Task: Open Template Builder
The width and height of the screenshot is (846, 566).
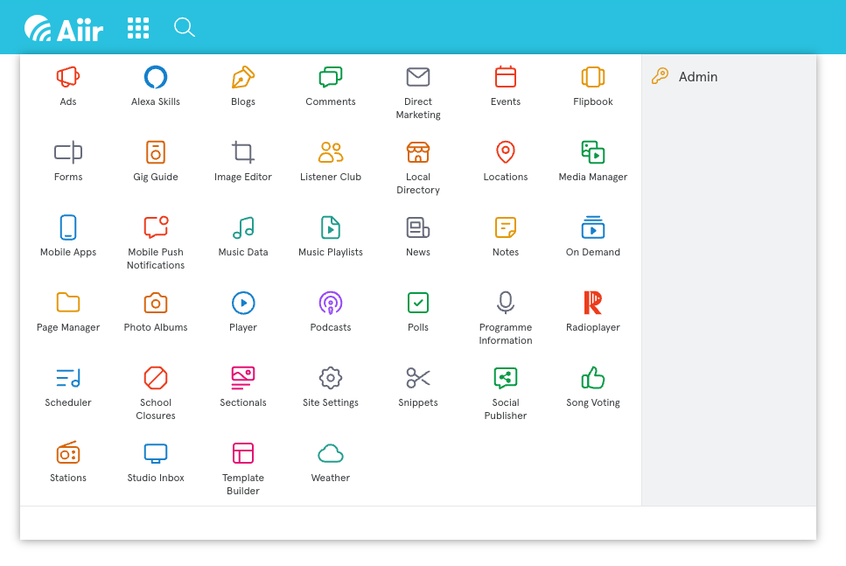Action: click(243, 454)
